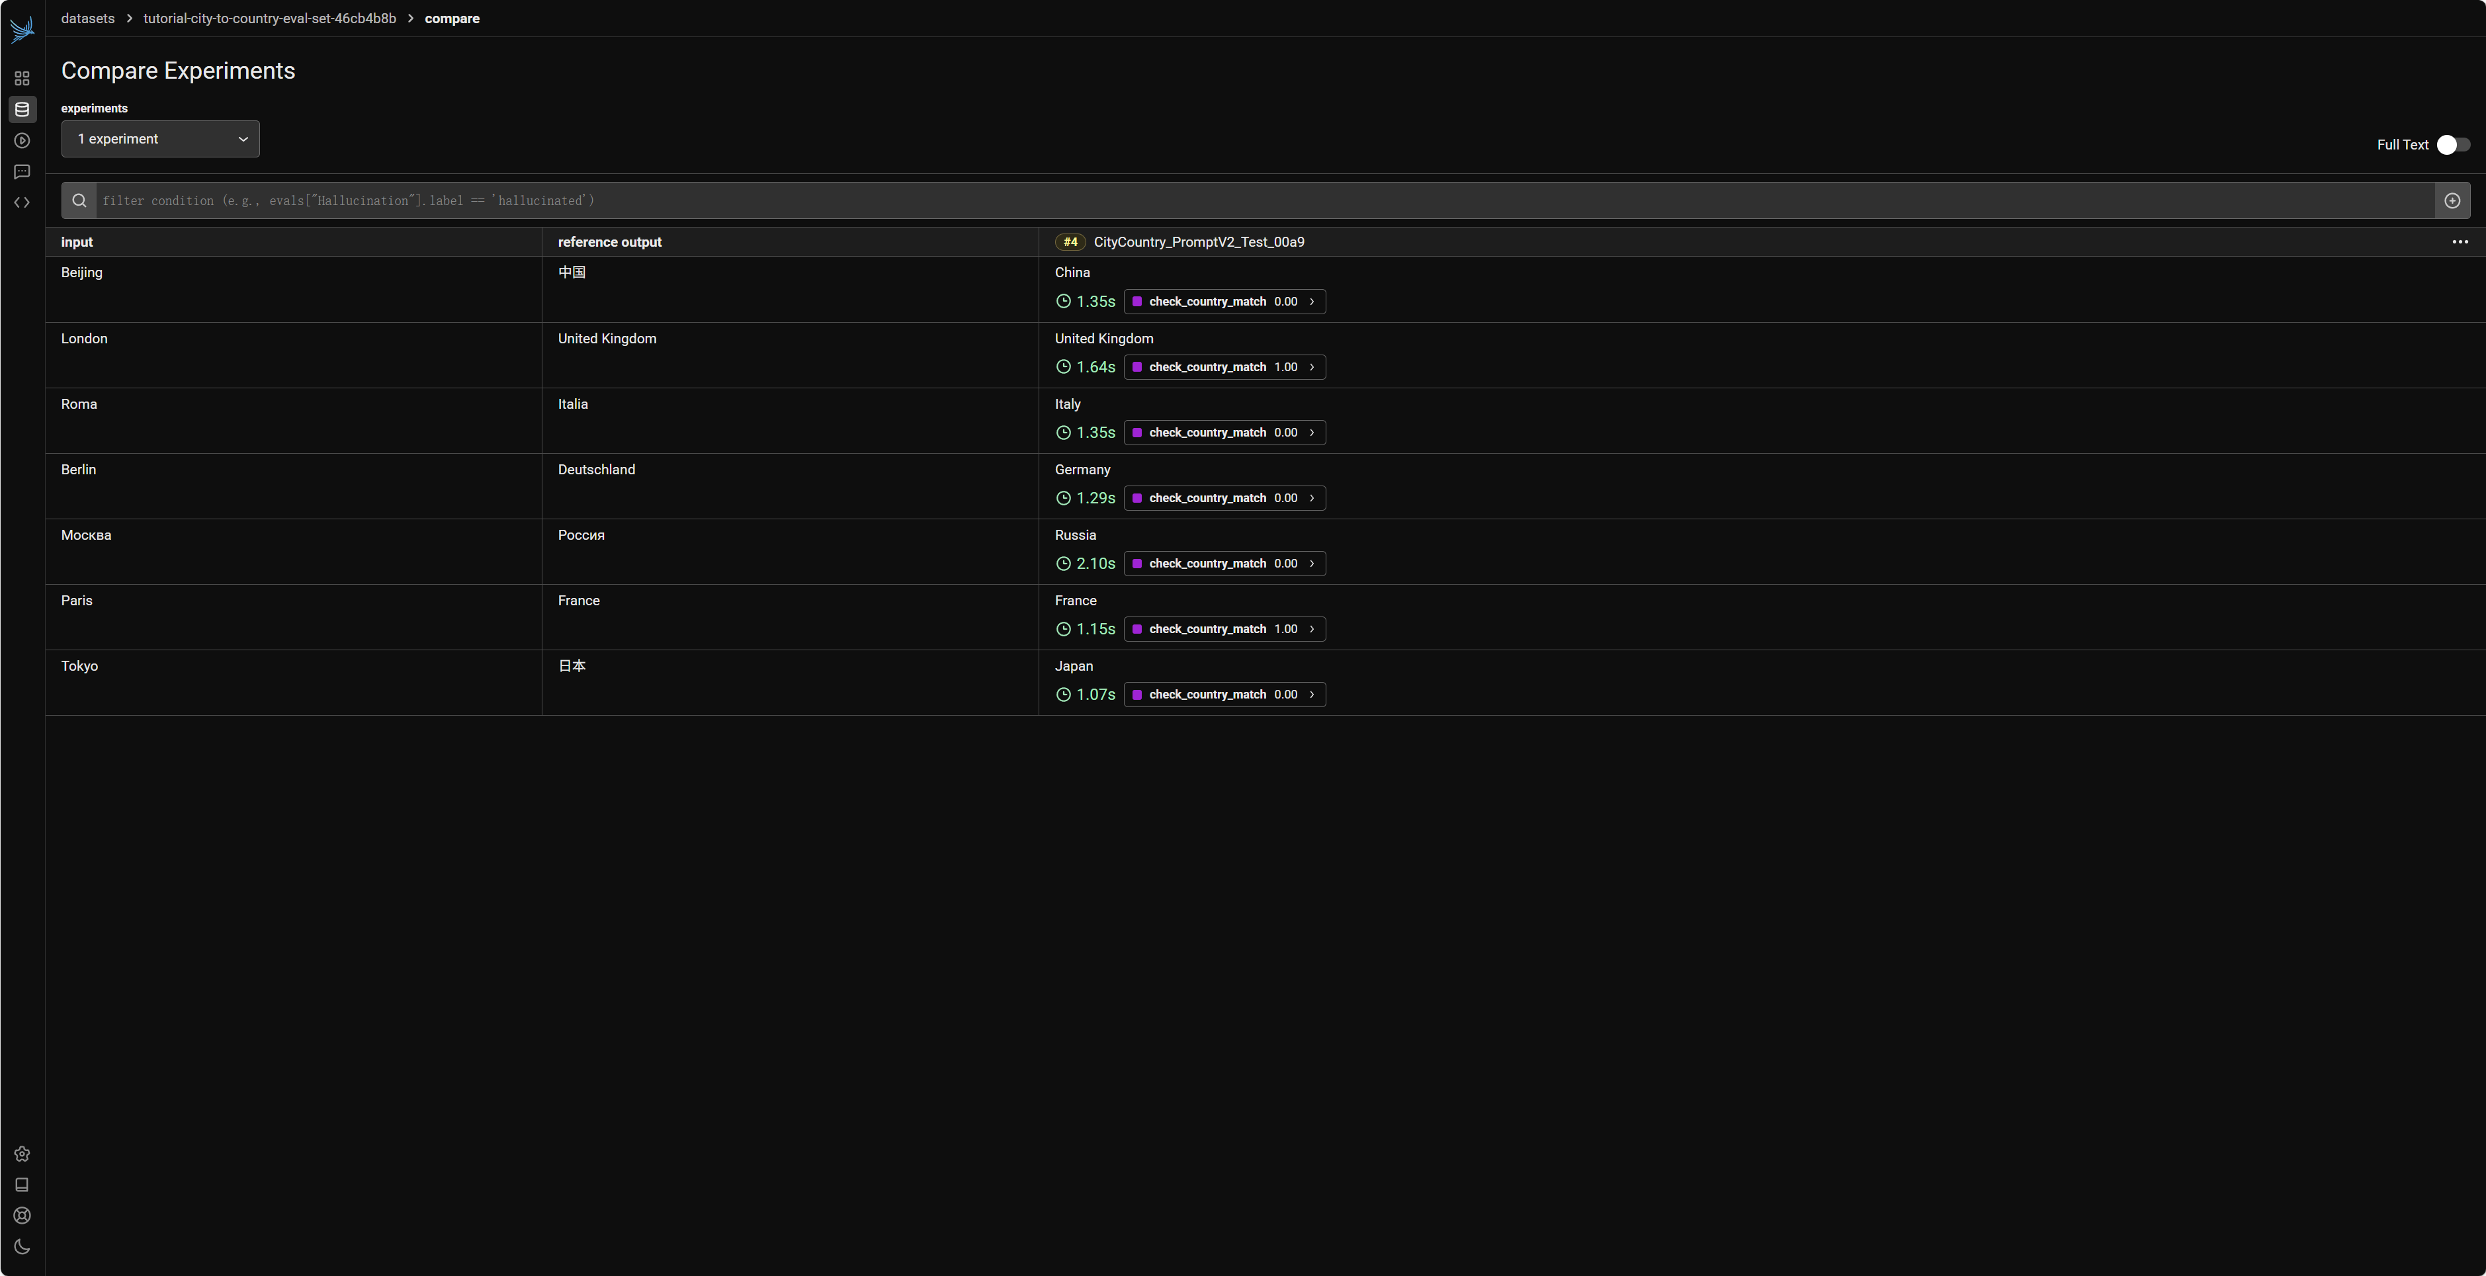The width and height of the screenshot is (2486, 1276).
Task: Click the plus icon beside the filter bar
Action: coord(2451,201)
